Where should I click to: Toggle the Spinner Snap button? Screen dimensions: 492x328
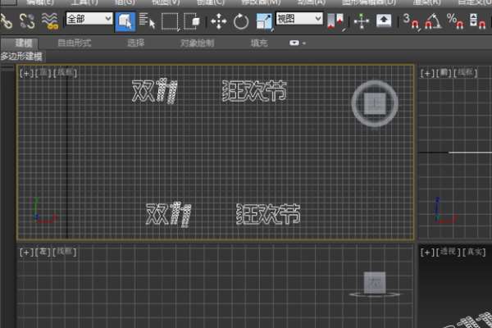477,21
